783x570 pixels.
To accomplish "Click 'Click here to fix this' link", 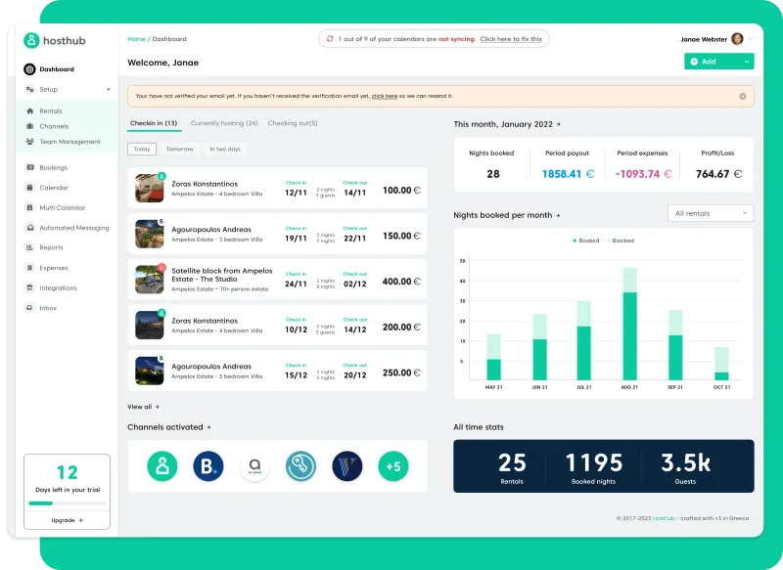I will 511,39.
